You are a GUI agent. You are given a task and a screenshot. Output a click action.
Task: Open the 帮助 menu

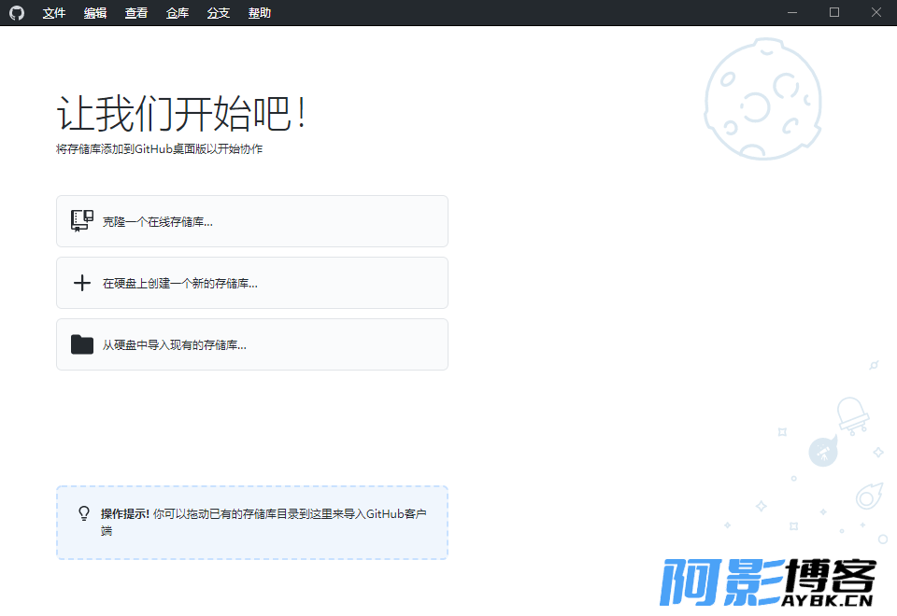click(260, 12)
